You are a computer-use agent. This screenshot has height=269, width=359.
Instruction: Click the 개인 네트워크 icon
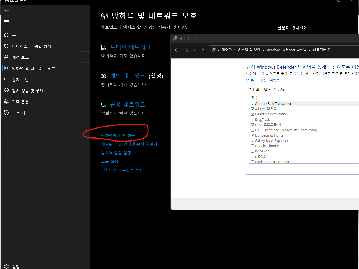coord(104,76)
